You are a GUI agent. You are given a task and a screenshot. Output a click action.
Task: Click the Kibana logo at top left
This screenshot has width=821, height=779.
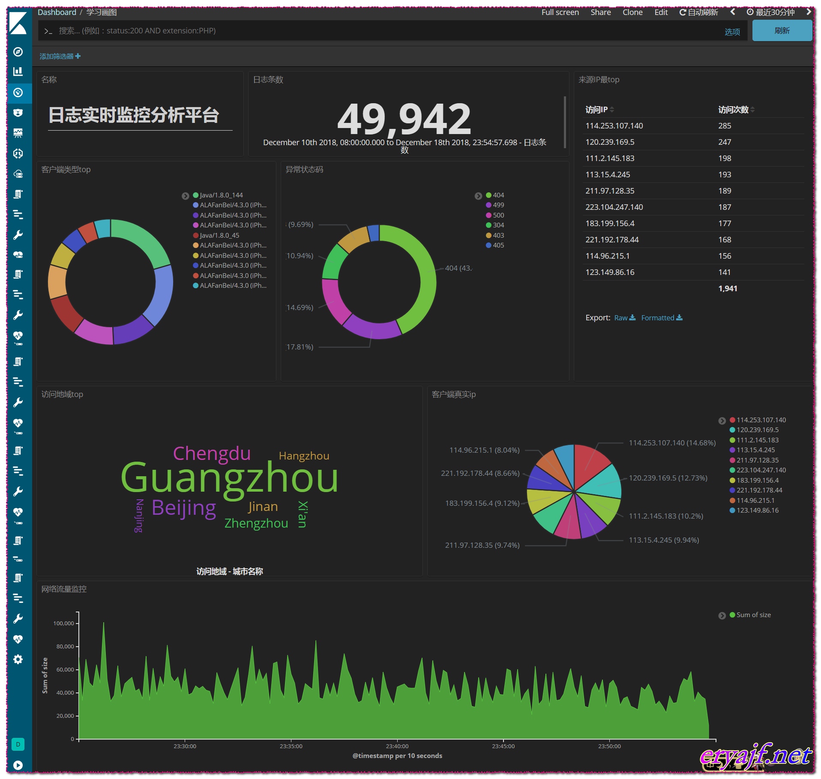point(18,24)
